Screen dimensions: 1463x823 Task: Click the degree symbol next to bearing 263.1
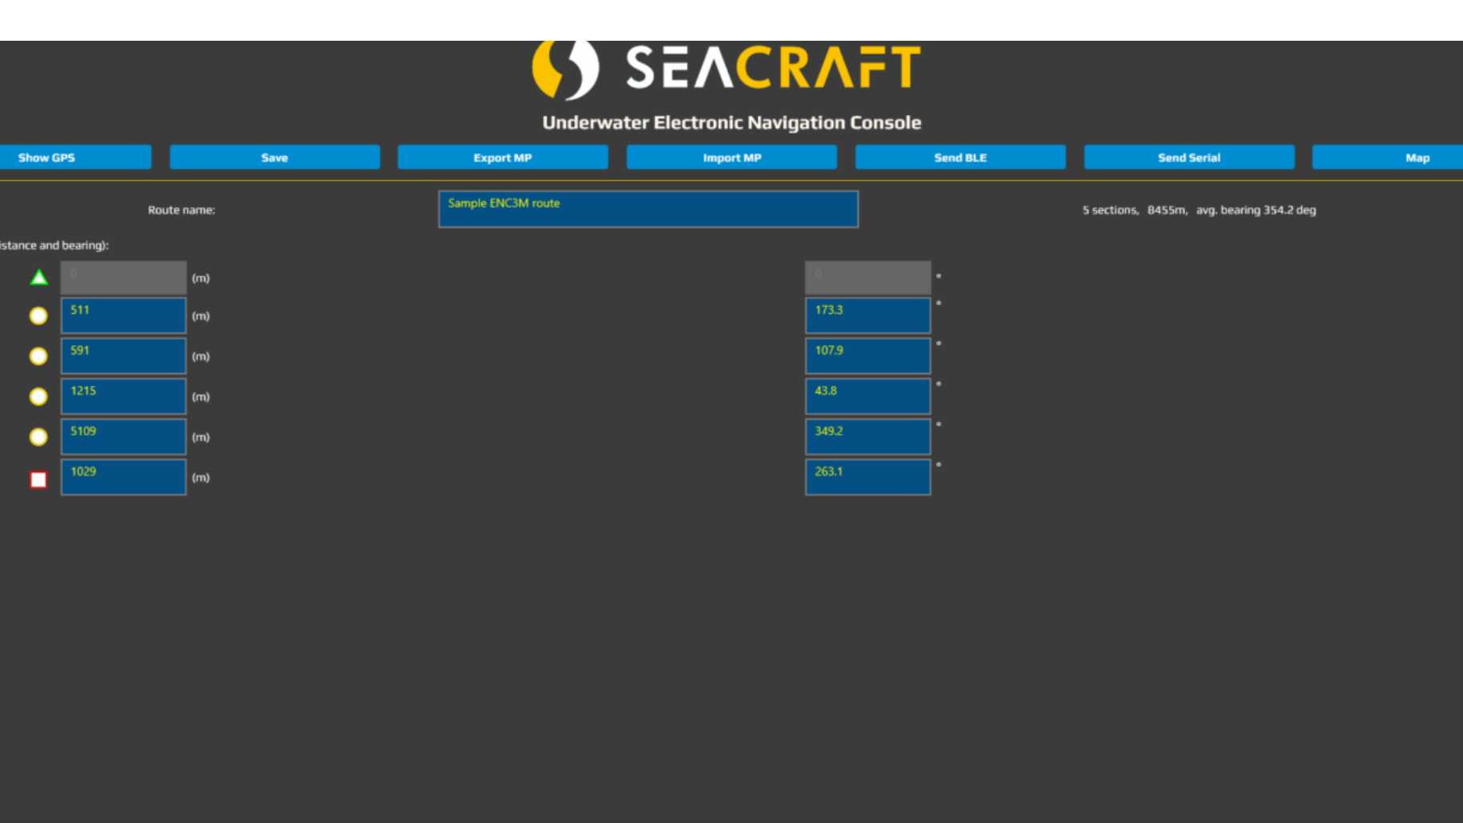tap(939, 464)
